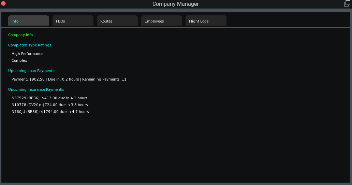Click the Upcoming Insurance Payments heading
Image resolution: width=352 pixels, height=185 pixels.
36,89
